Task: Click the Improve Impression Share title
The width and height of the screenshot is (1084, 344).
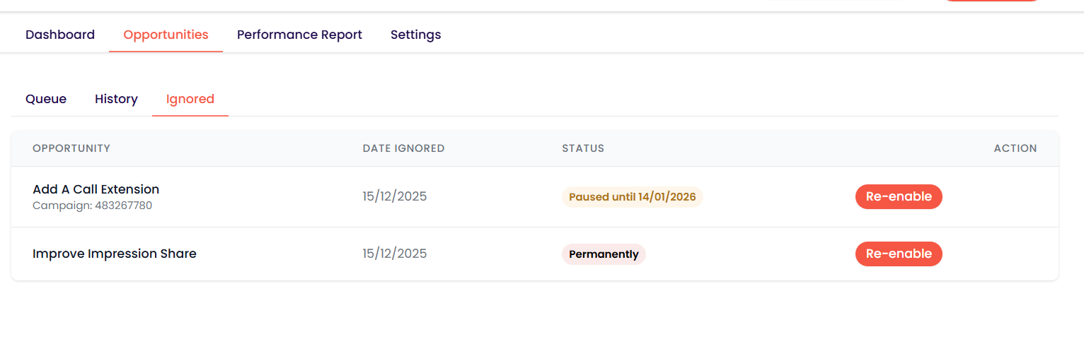Action: coord(115,254)
